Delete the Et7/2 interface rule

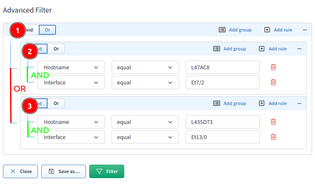click(x=273, y=82)
